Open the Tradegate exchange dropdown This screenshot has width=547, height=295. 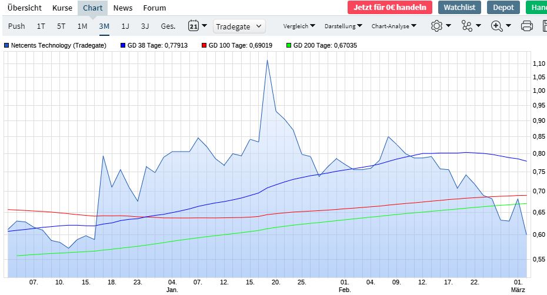pyautogui.click(x=239, y=26)
